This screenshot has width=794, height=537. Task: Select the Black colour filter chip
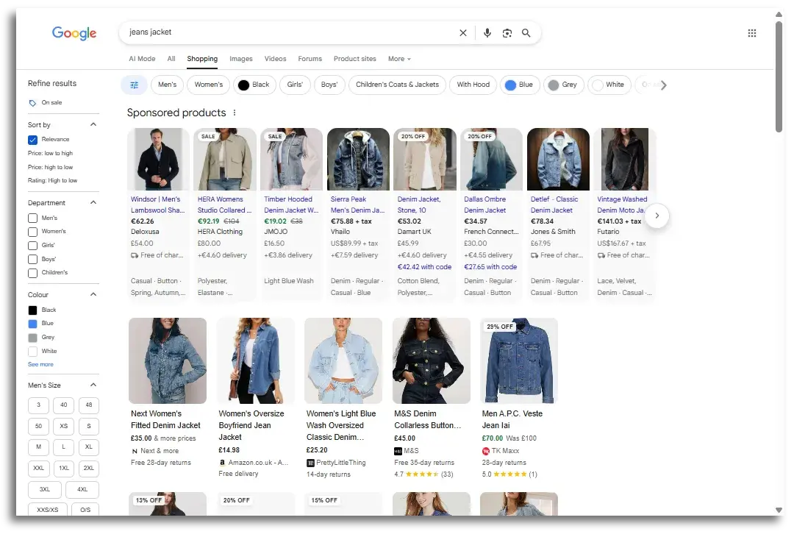pyautogui.click(x=254, y=85)
